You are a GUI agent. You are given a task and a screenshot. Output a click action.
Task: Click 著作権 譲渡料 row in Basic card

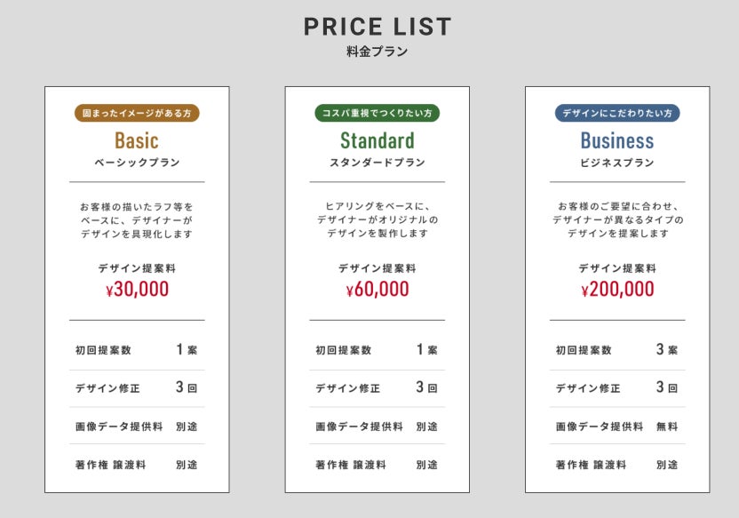click(137, 465)
